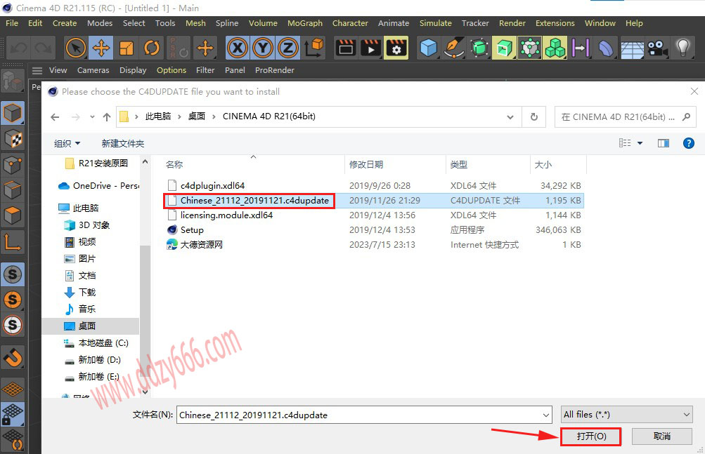Viewport: 705px width, 454px height.
Task: Open the viewport ProRender menu
Action: (x=275, y=70)
